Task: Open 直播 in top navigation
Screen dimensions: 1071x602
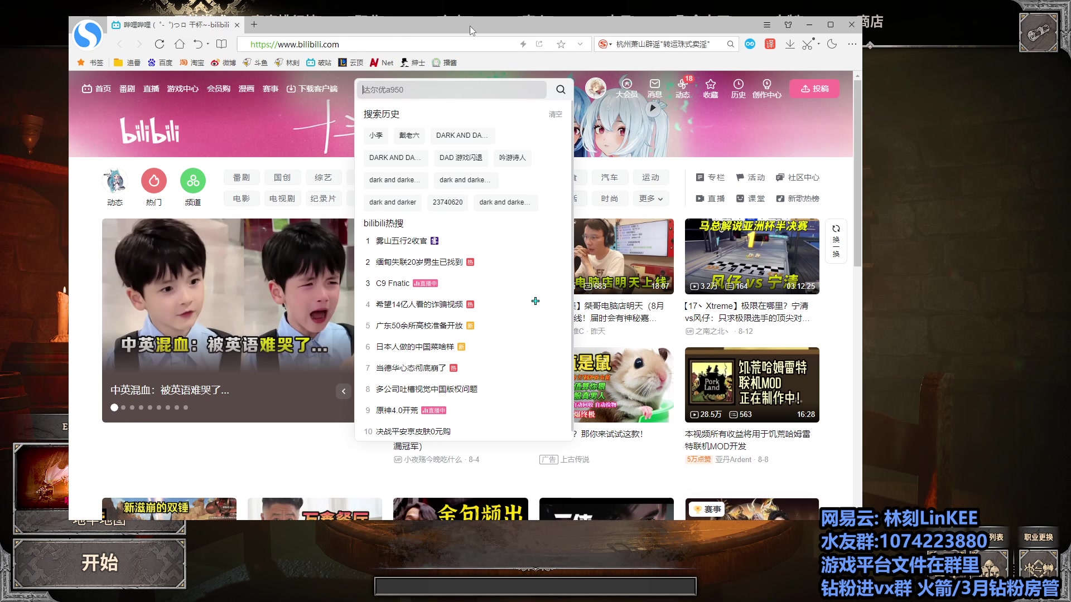Action: point(151,89)
